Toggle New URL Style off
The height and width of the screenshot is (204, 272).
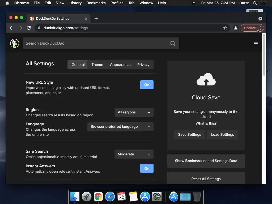147,85
